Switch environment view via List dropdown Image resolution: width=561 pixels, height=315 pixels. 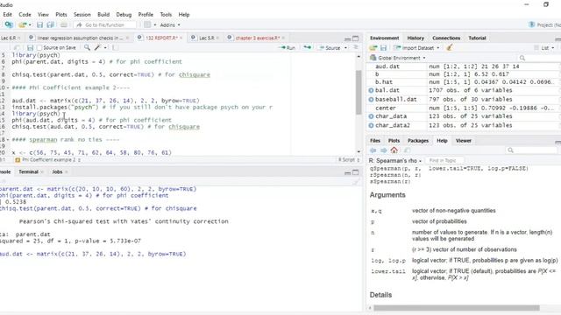pyautogui.click(x=544, y=48)
